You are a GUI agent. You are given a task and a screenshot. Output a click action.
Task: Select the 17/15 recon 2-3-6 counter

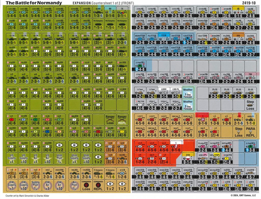(74, 78)
